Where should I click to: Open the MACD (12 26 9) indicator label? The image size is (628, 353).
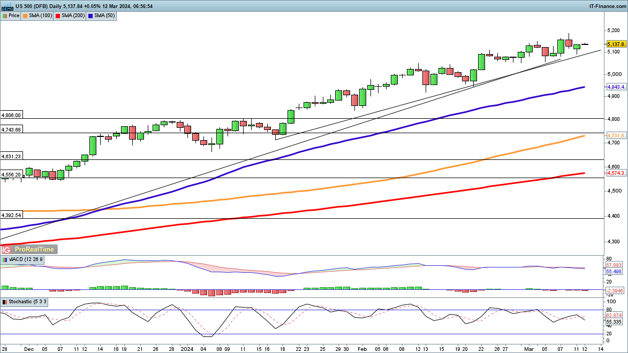tap(25, 259)
